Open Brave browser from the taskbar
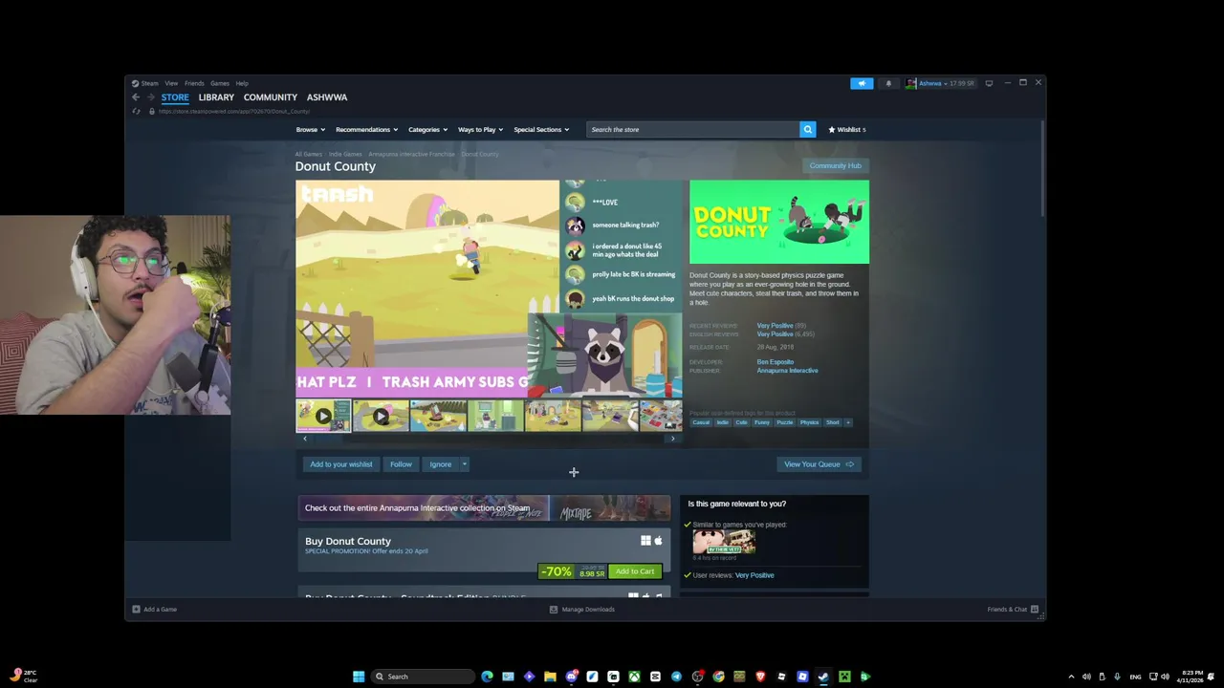 point(760,677)
